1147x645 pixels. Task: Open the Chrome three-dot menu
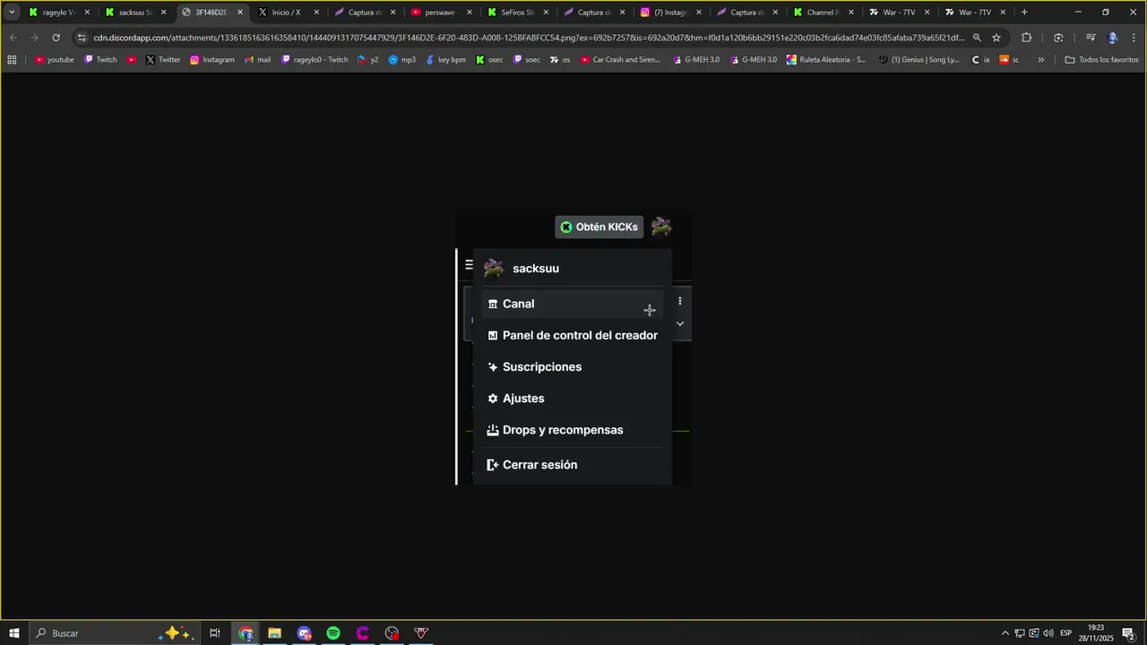[1134, 38]
